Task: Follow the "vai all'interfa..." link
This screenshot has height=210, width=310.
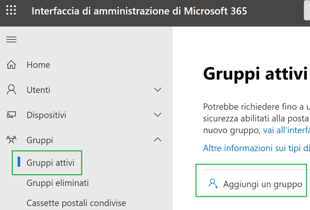Action: tap(286, 130)
